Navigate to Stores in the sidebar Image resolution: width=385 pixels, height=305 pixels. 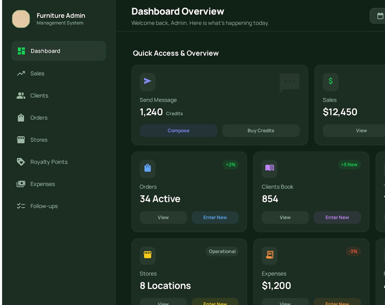click(39, 140)
